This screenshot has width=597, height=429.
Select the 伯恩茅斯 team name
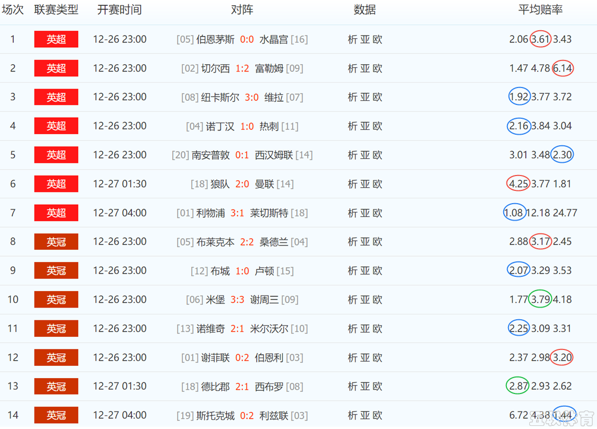pos(216,39)
